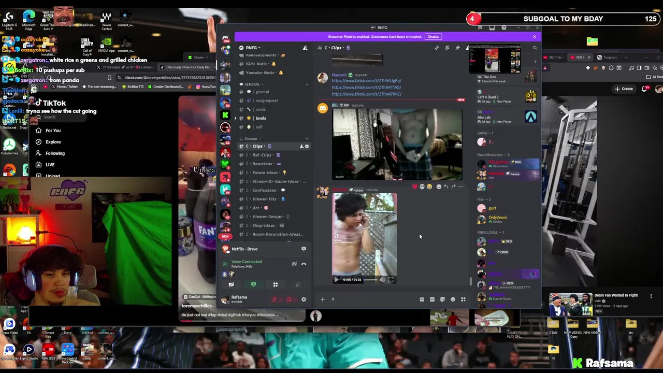The image size is (663, 373).
Task: Click the invite people icon on Clips channel
Action: [x=301, y=146]
